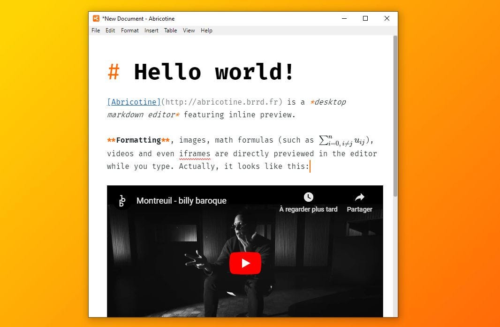The width and height of the screenshot is (500, 327).
Task: Click the Partager share icon on the video
Action: coord(359,197)
